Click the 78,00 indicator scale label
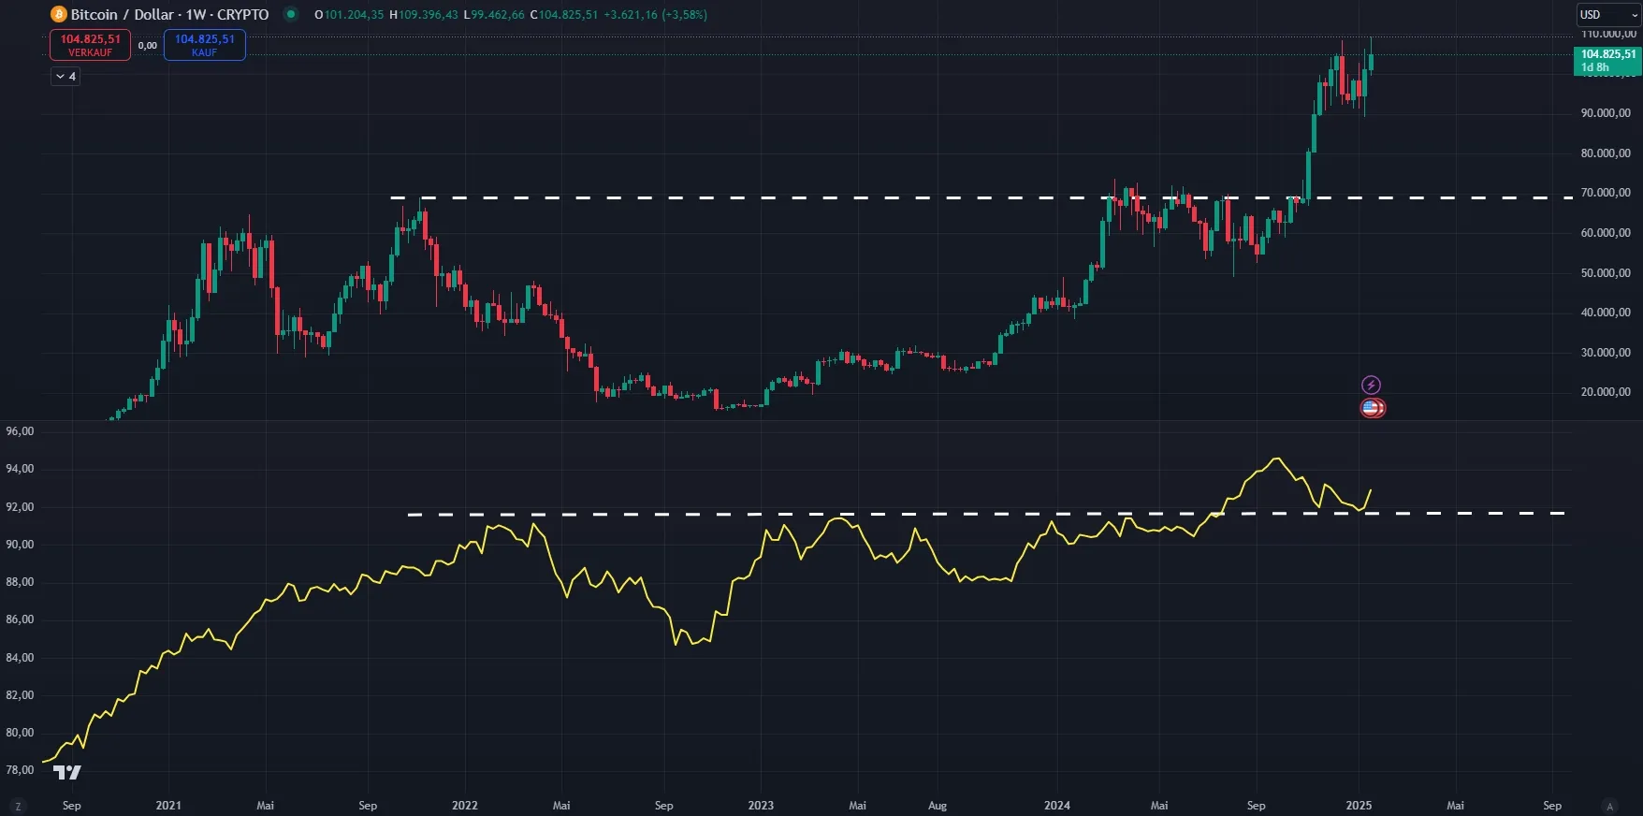Image resolution: width=1643 pixels, height=816 pixels. point(20,770)
